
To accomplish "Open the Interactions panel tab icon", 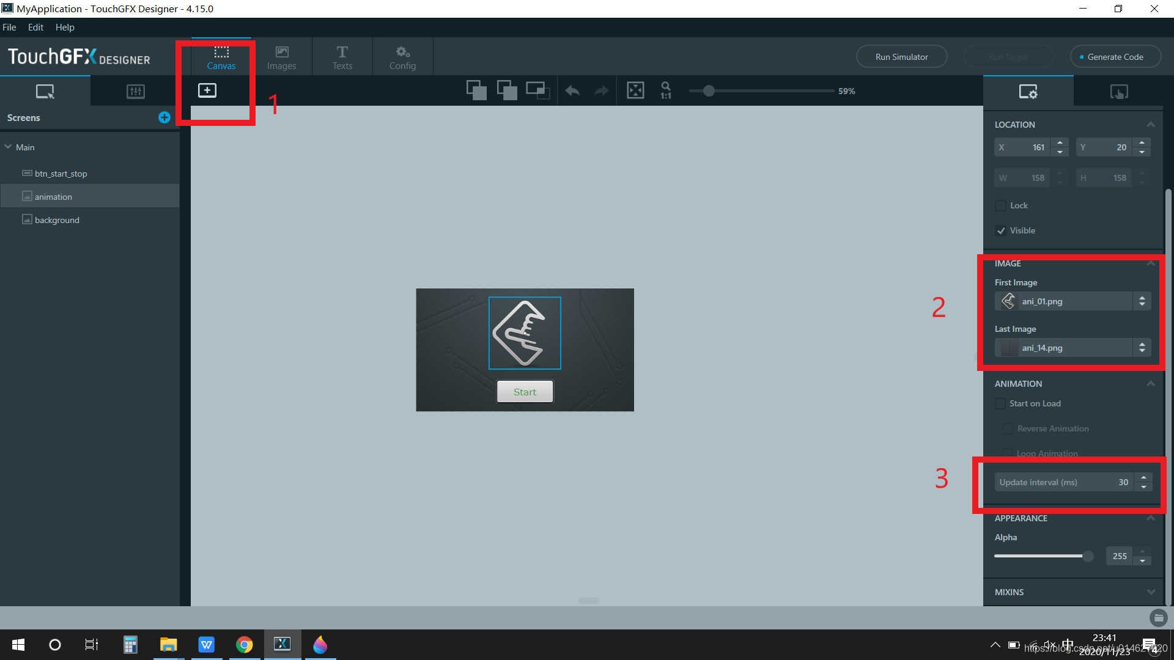I will pyautogui.click(x=1118, y=92).
